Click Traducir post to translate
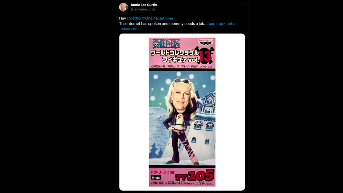Image resolution: width=343 pixels, height=193 pixels. [x=128, y=29]
